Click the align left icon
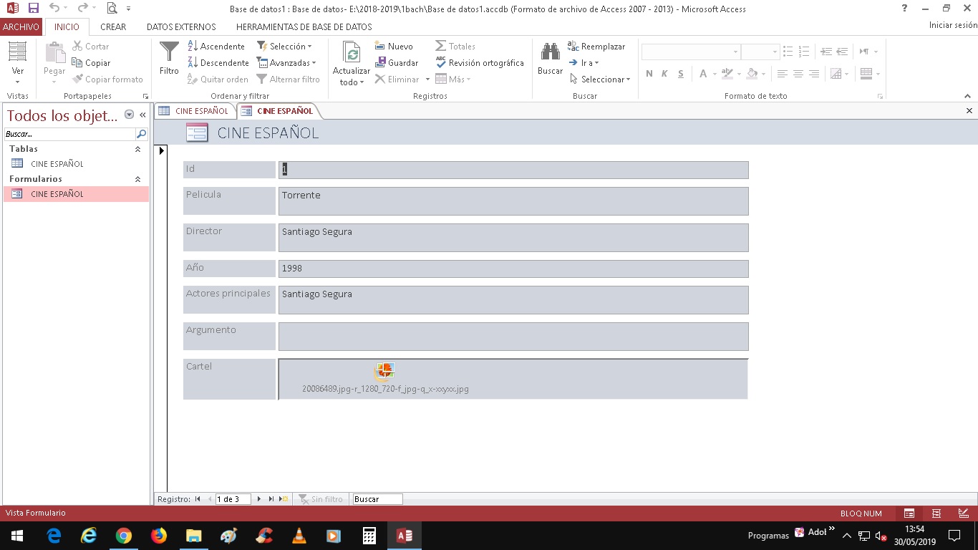This screenshot has width=978, height=550. tap(782, 74)
